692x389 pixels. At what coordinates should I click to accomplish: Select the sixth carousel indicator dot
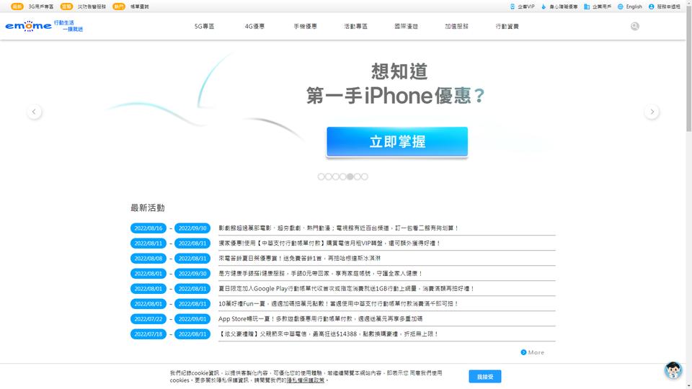[x=357, y=176]
